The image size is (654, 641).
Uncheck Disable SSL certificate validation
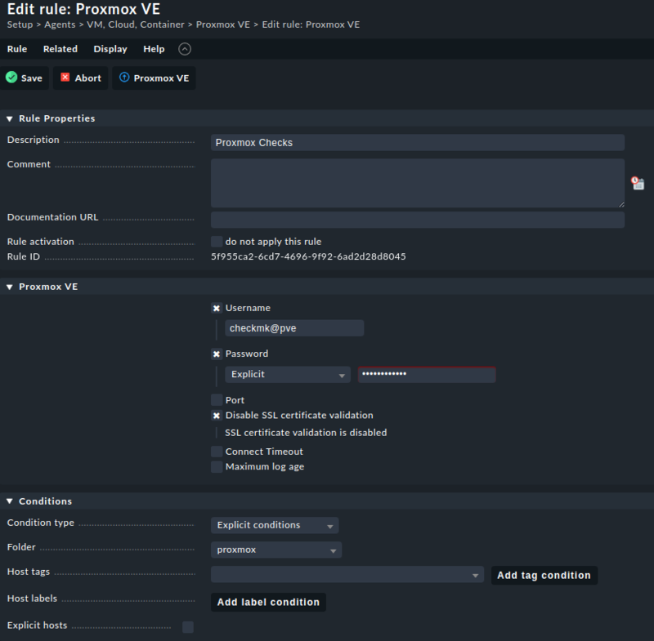pos(216,415)
